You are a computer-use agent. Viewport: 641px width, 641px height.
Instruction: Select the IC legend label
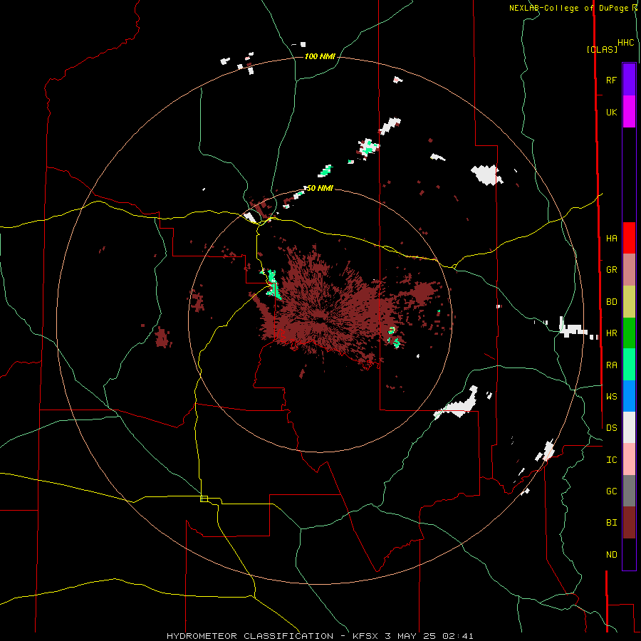611,459
